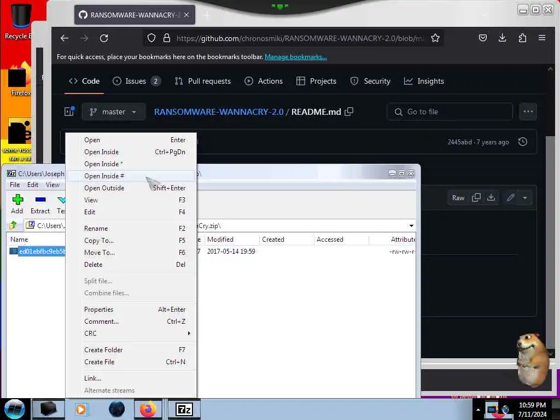Open Firefox hamburger application menu

542,38
